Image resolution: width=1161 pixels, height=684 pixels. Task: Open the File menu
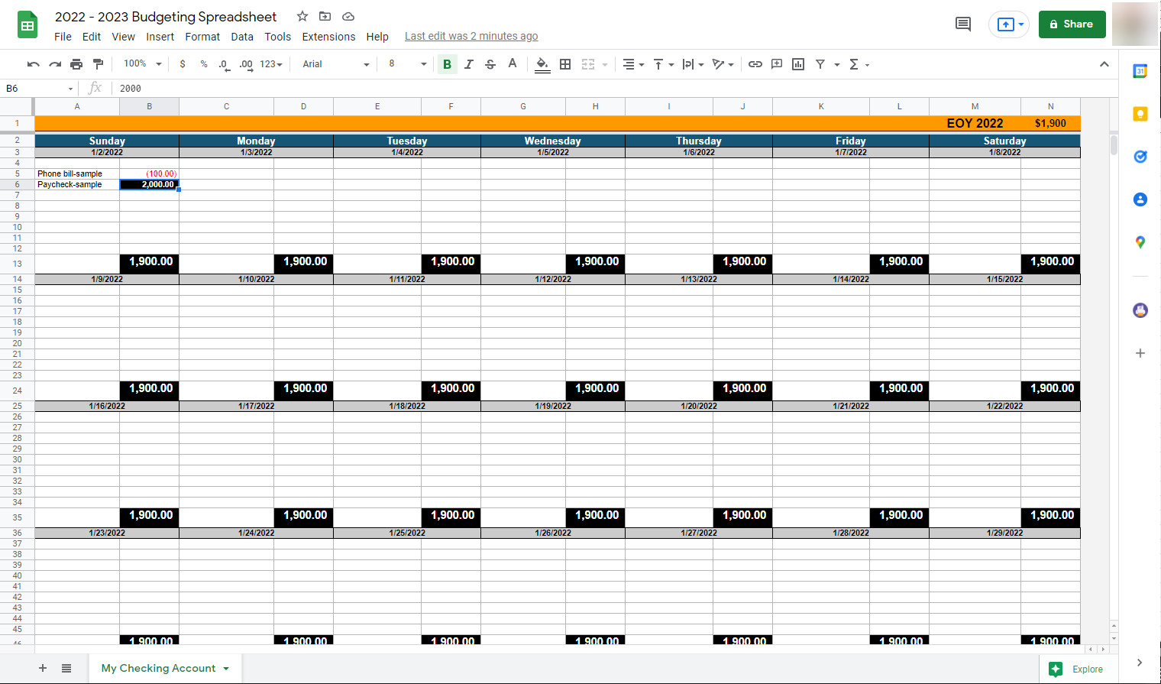(x=63, y=37)
